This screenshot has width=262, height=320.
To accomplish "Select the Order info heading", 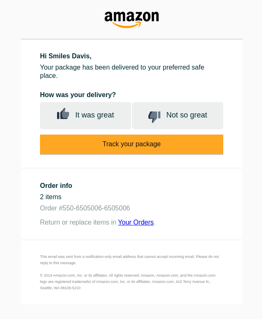I will 56,186.
